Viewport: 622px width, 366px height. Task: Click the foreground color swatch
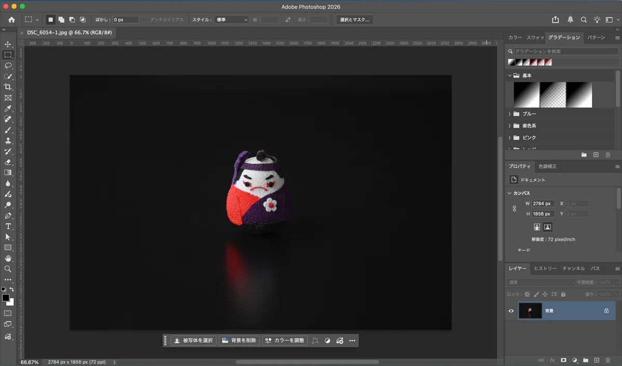pos(6,298)
